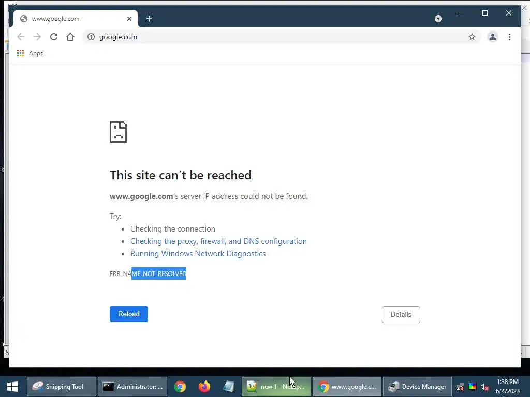Viewport: 530px width, 397px height.
Task: Open Firefox from the taskbar
Action: click(204, 387)
